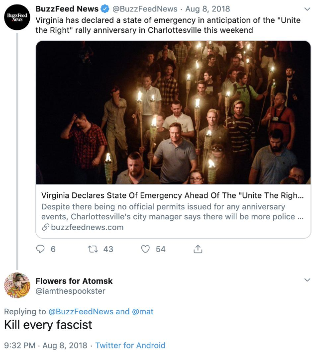Open the BuzzFeed News display name link

click(67, 8)
